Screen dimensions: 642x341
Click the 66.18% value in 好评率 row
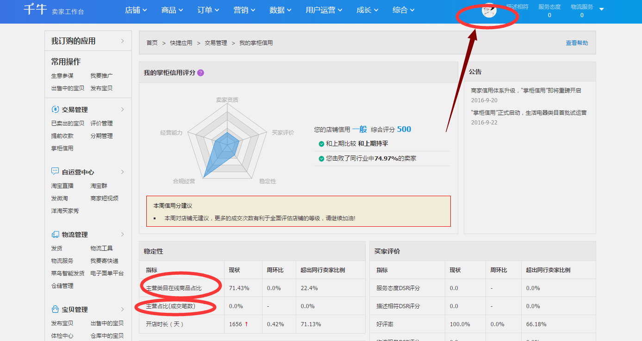(x=536, y=324)
